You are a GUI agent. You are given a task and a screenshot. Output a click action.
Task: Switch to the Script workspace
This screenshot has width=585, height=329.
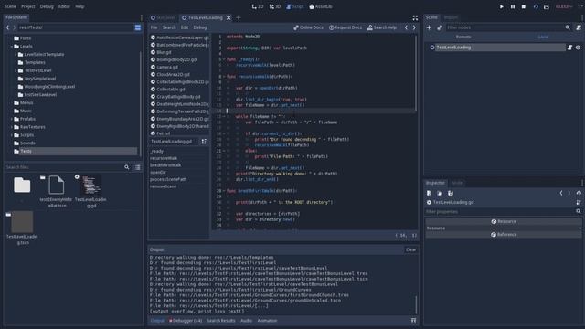[x=294, y=6]
